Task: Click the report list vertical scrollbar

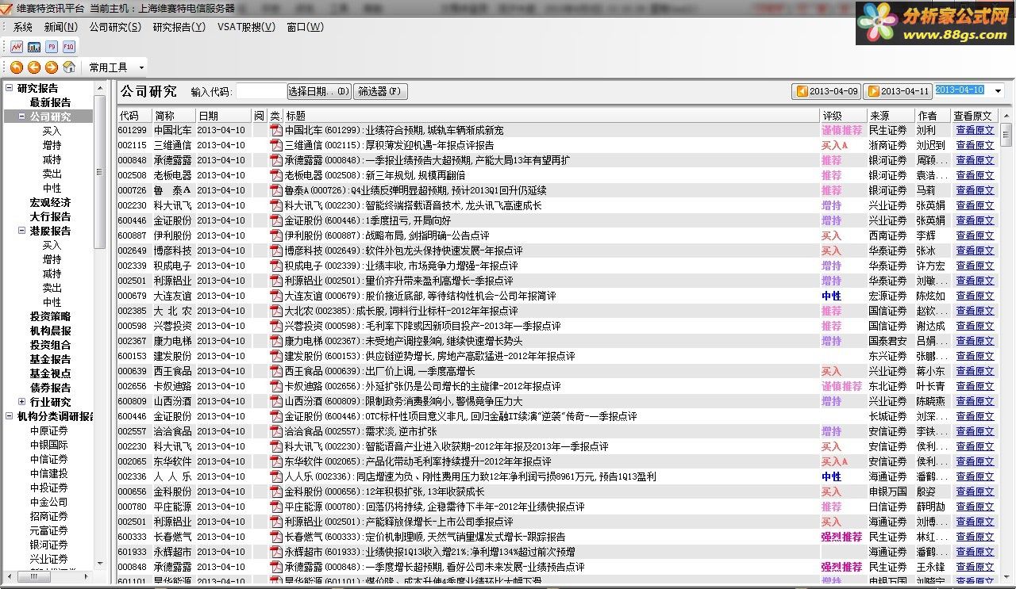Action: [1006, 133]
